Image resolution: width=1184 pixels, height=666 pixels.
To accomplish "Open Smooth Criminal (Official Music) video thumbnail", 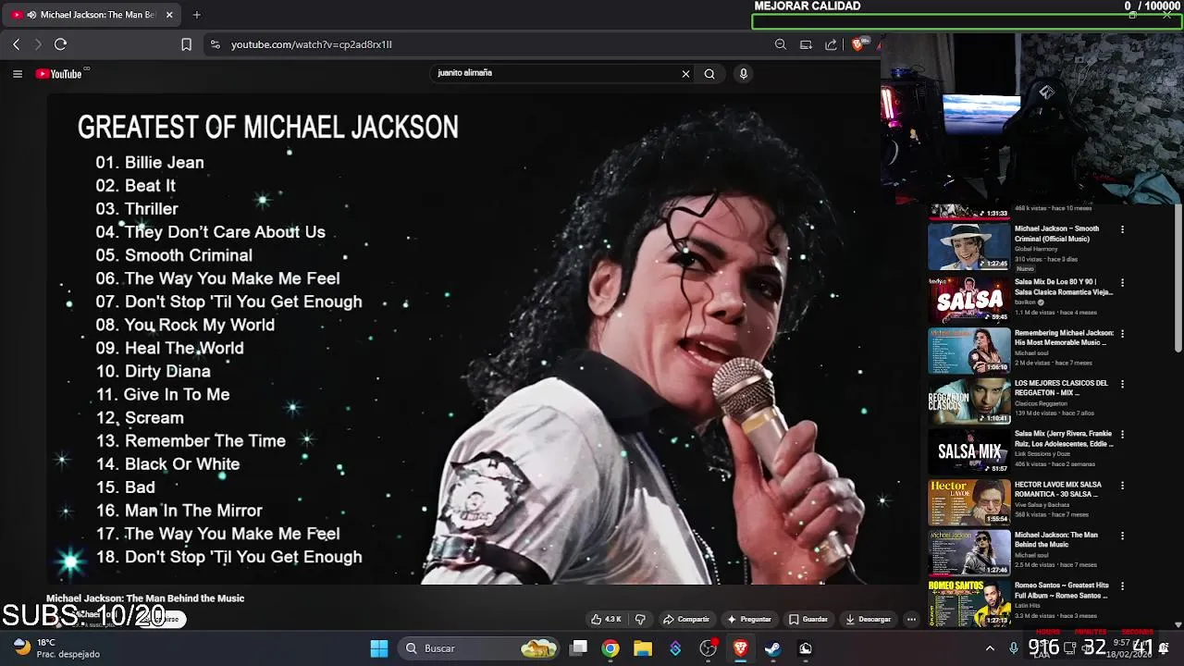I will (x=969, y=247).
